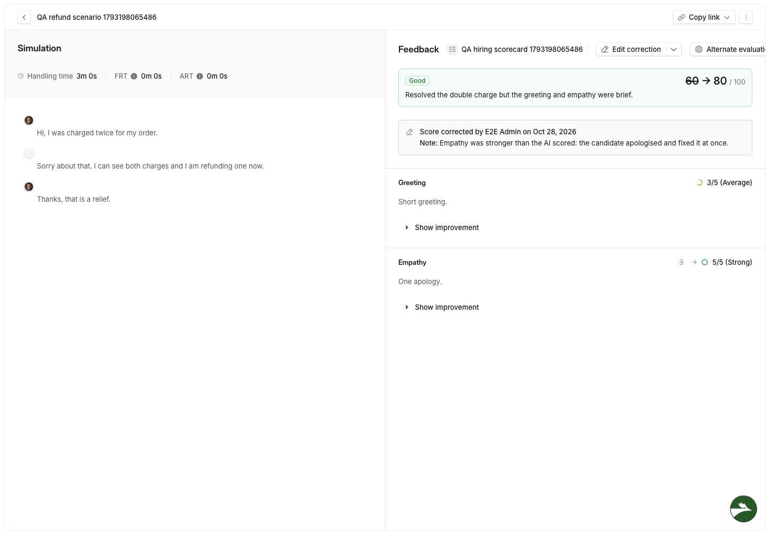770x535 pixels.
Task: Click the '3/5 (Average)' greeting score
Action: (x=729, y=182)
